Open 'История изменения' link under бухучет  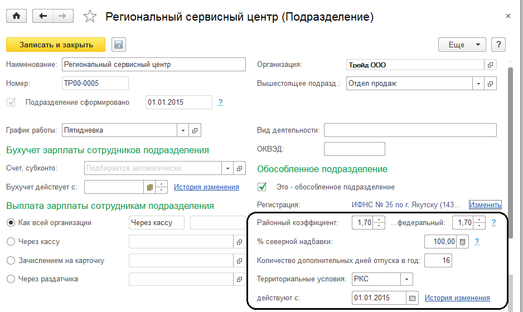pos(206,187)
